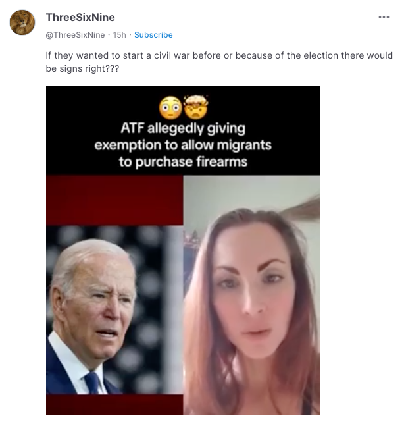Click the blue tie in left photo
This screenshot has width=404, height=426.
pos(93,383)
